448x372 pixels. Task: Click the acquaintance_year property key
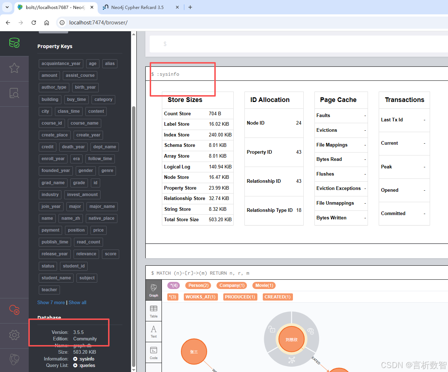click(61, 64)
